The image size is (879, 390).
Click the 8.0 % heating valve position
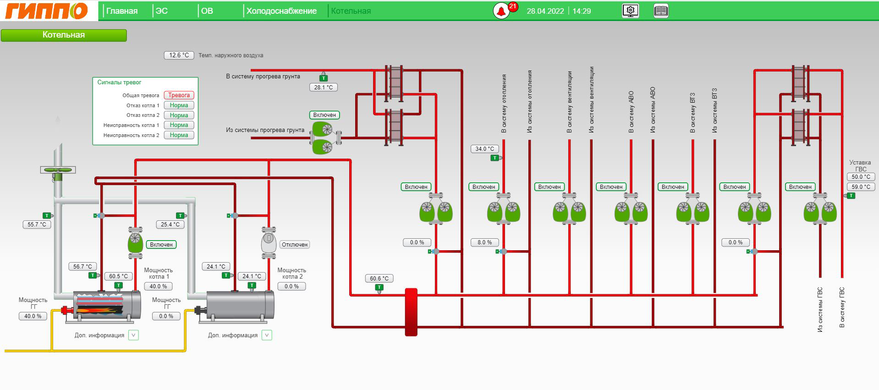484,242
